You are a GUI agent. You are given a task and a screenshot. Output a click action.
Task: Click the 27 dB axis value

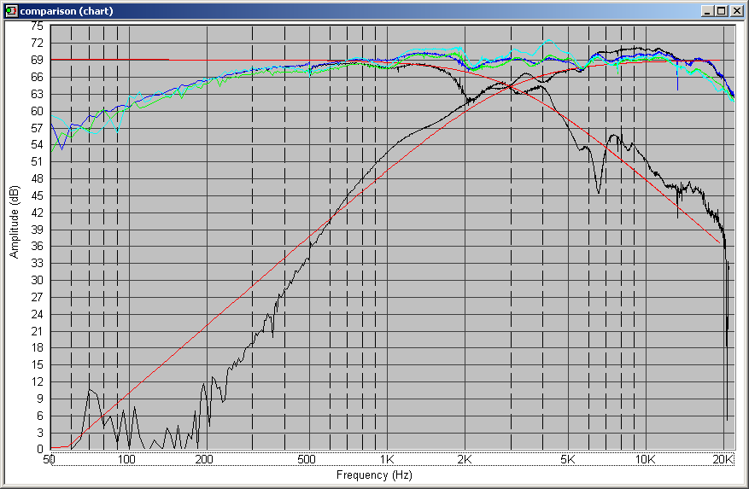pos(37,297)
